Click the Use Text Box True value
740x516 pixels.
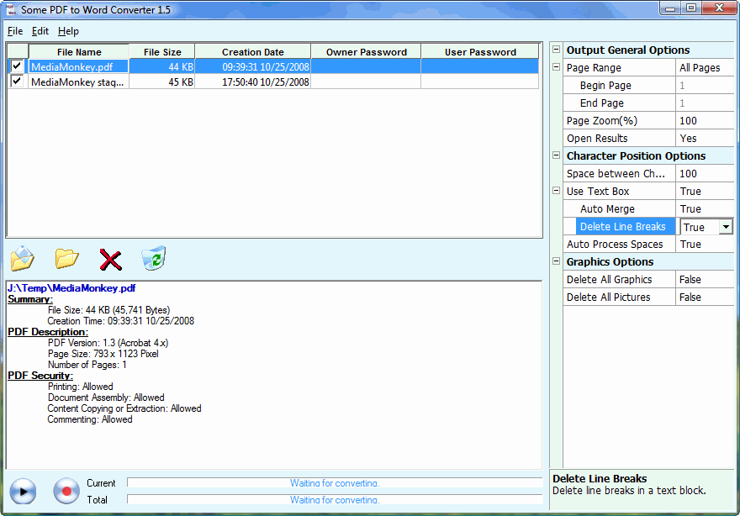[x=705, y=191]
